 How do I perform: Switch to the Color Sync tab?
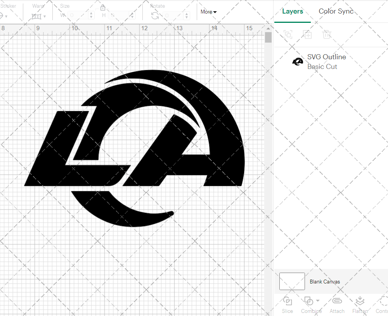point(336,11)
